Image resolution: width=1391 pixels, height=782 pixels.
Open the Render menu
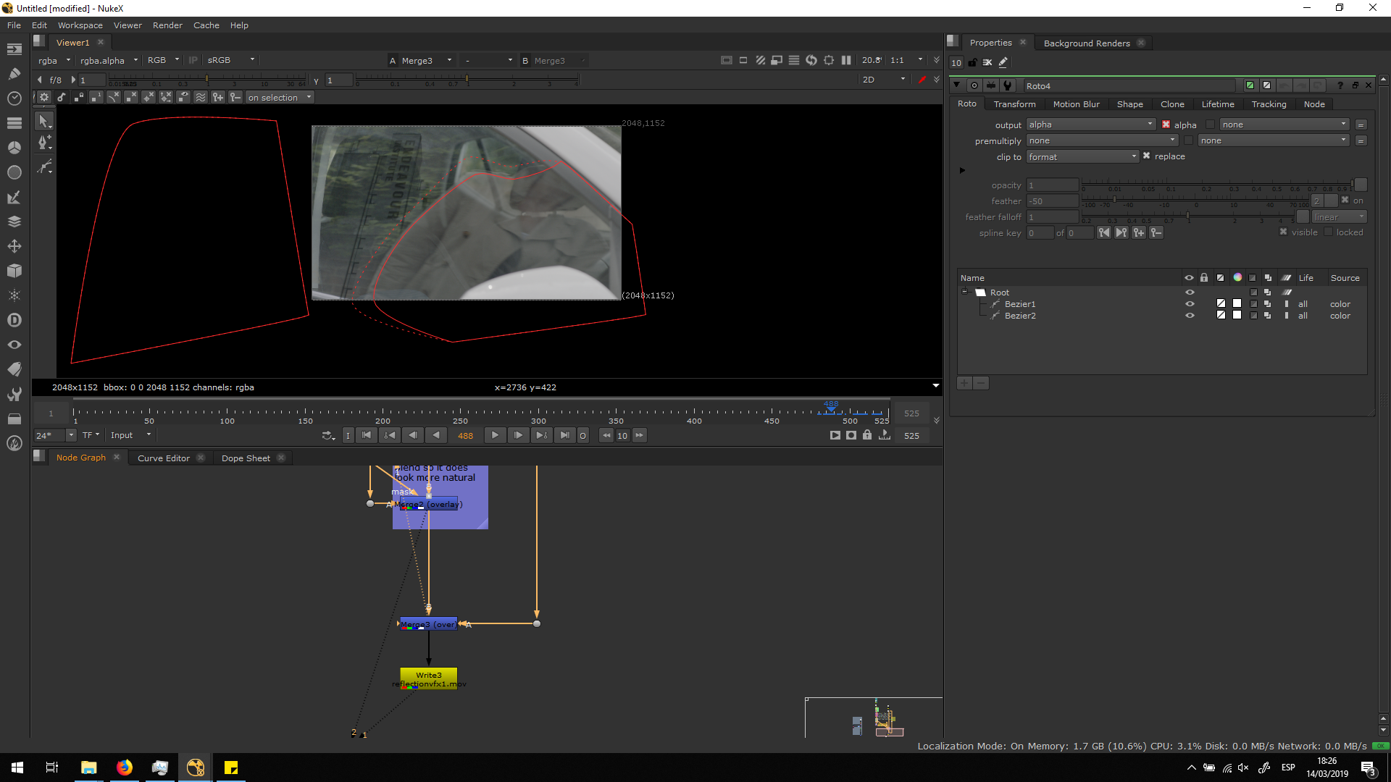pos(167,25)
